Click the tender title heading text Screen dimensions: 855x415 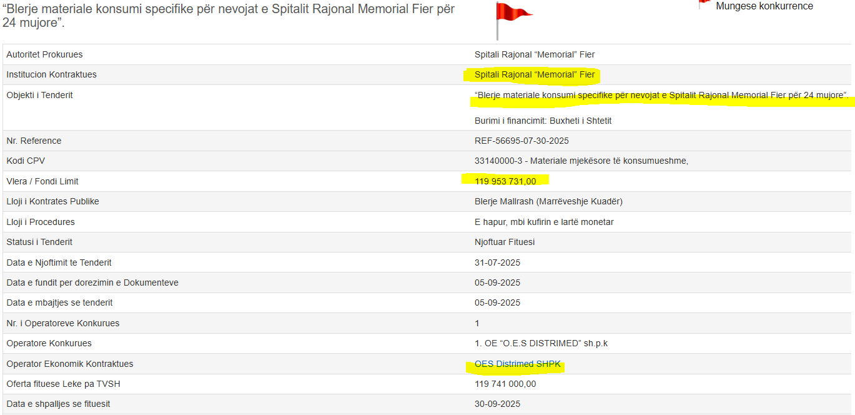pos(228,16)
